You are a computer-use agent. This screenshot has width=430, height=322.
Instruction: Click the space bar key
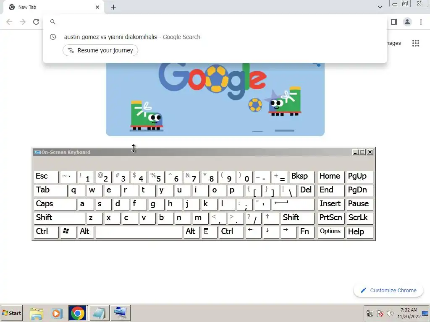pyautogui.click(x=139, y=232)
